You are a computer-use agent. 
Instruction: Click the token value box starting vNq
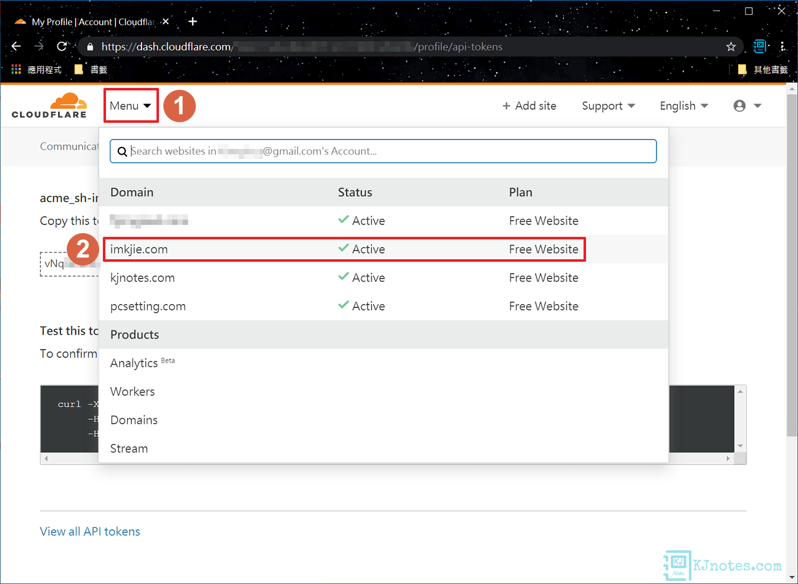click(x=69, y=264)
